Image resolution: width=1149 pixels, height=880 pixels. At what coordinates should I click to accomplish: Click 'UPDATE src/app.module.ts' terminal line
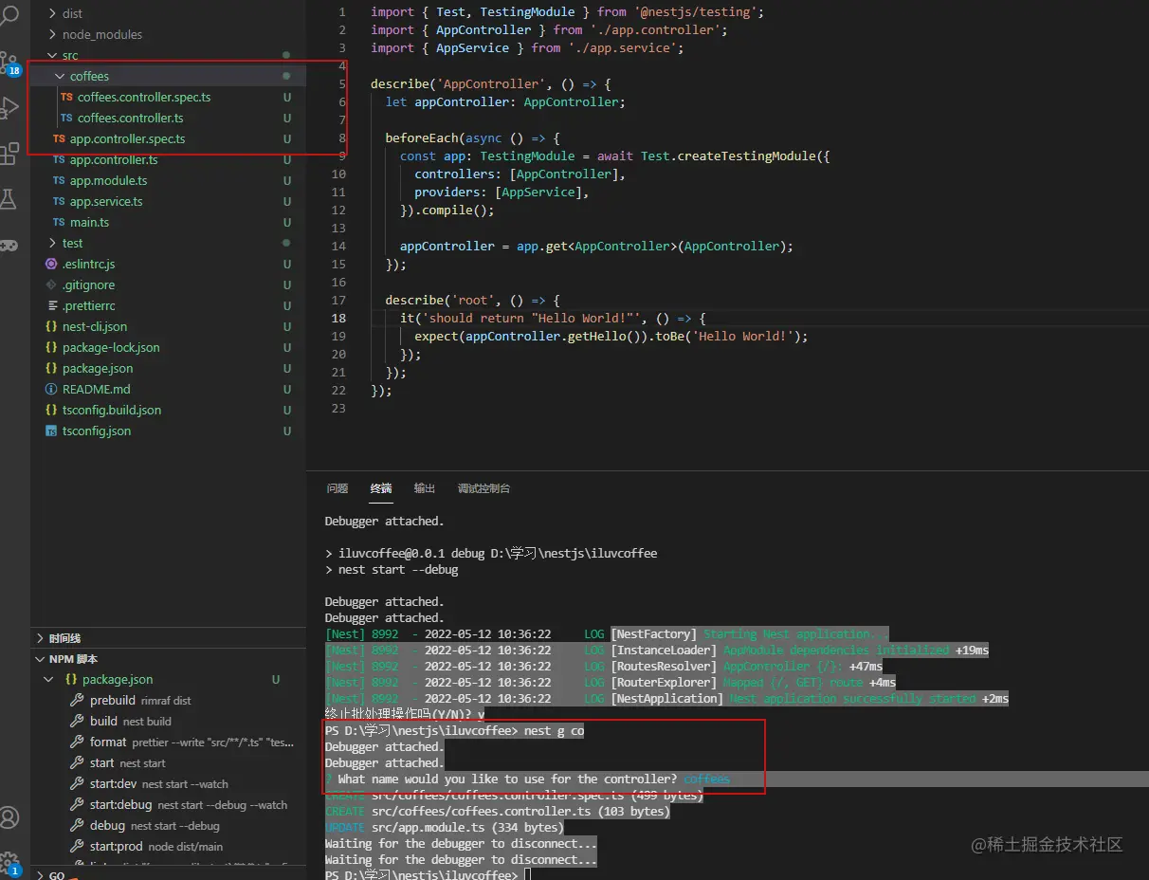444,827
